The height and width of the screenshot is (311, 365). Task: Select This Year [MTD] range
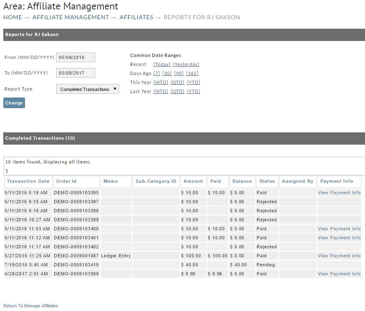pos(161,82)
